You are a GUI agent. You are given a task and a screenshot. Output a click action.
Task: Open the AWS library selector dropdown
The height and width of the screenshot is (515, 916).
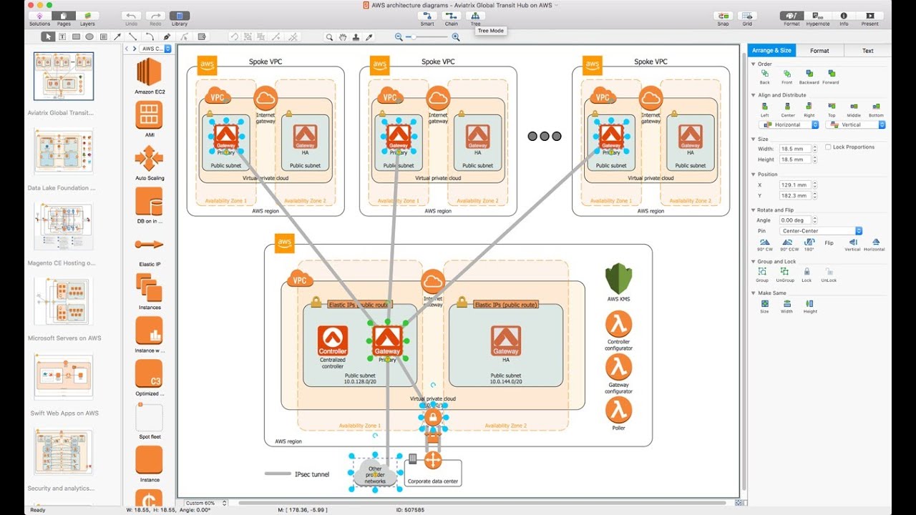point(156,49)
